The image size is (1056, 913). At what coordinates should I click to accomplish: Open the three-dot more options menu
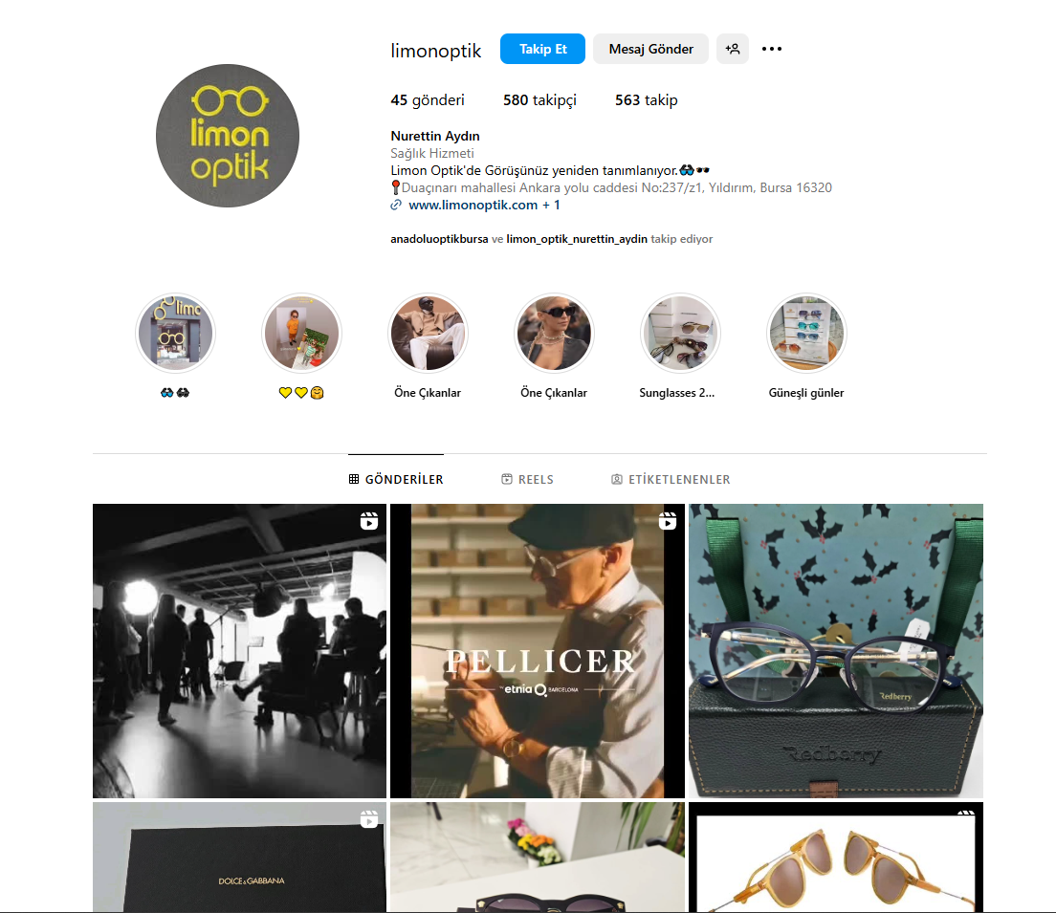pos(772,49)
